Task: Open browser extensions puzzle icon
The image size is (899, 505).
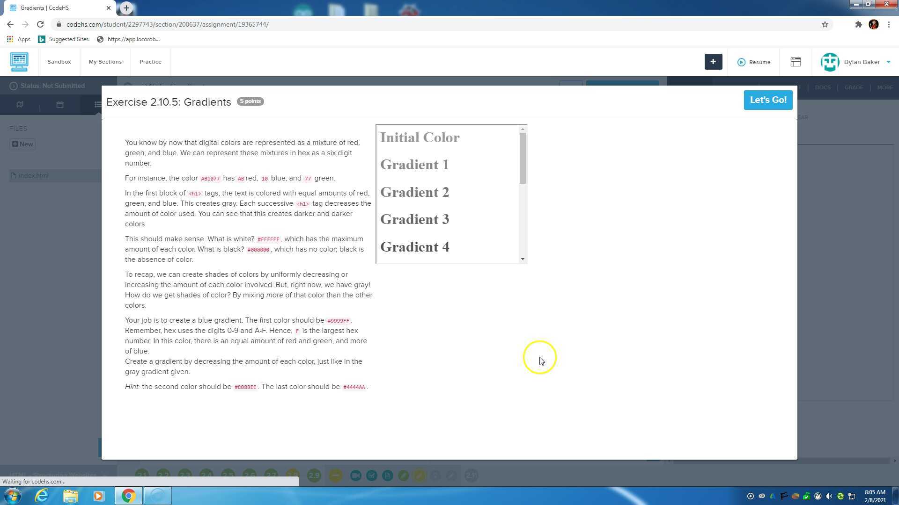Action: coord(858,24)
